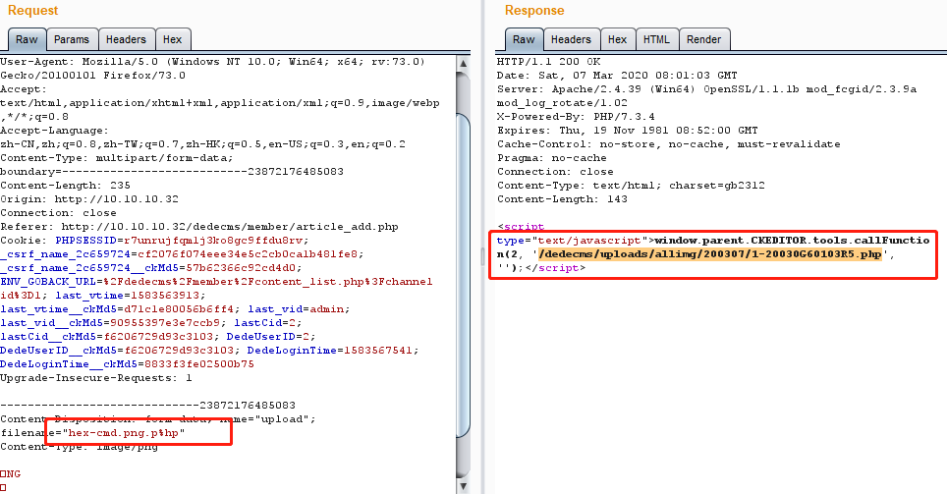This screenshot has width=947, height=494.
Task: Click request scrollbar up arrow
Action: tap(464, 64)
